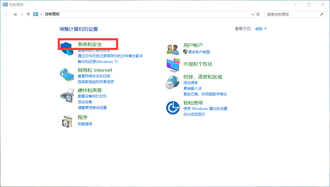Click the 卸载程序 link
The height and width of the screenshot is (187, 330).
[x=85, y=124]
